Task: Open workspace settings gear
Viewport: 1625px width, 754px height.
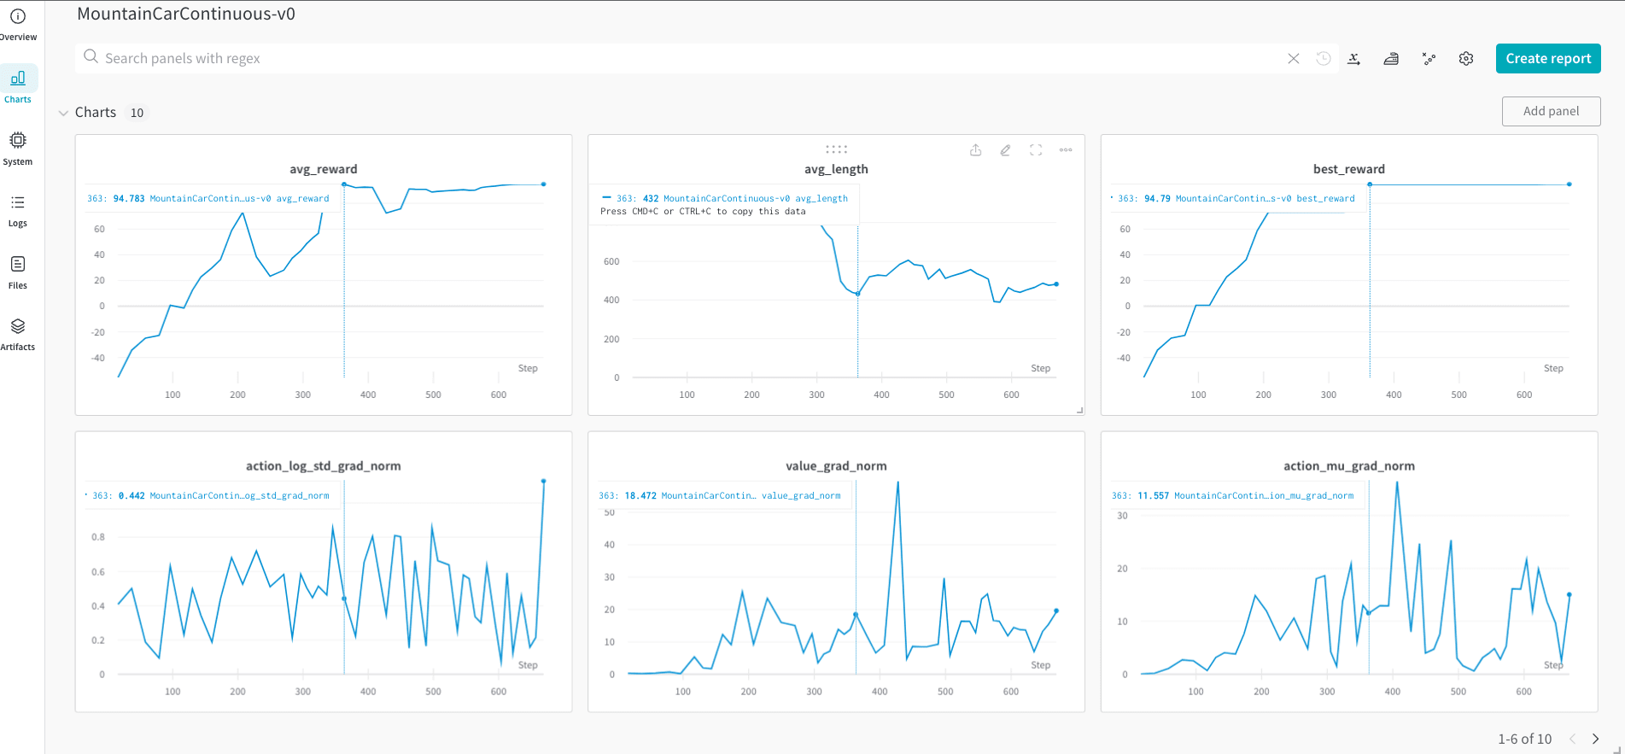Action: 1466,59
